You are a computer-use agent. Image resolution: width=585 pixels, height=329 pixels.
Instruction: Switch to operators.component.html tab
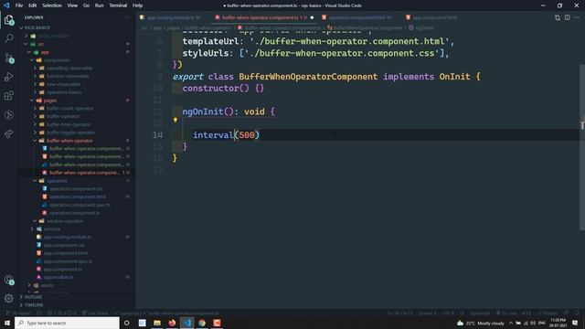(x=358, y=17)
